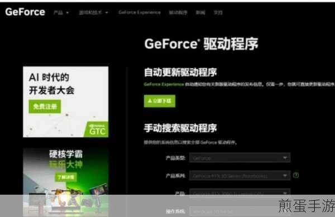
Task: Click the 手动搜索驱动程序 heading text
Action: tap(180, 128)
